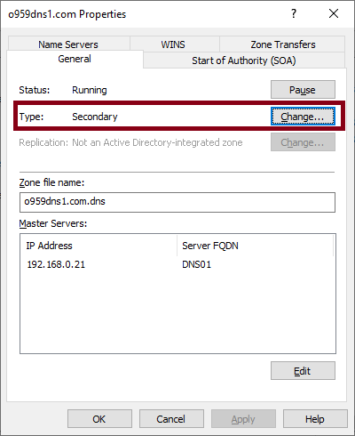The height and width of the screenshot is (436, 355).
Task: Select master server IP 192.168.0.21
Action: point(56,264)
